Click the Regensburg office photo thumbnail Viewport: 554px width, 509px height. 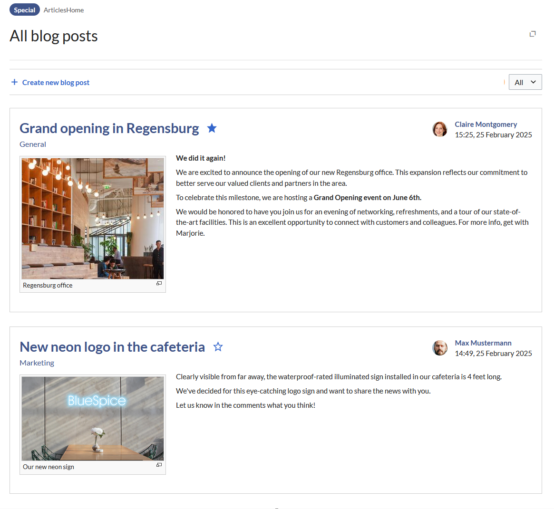[93, 219]
